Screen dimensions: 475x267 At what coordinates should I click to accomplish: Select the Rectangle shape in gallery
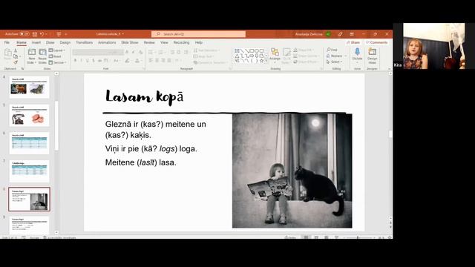[x=252, y=51]
